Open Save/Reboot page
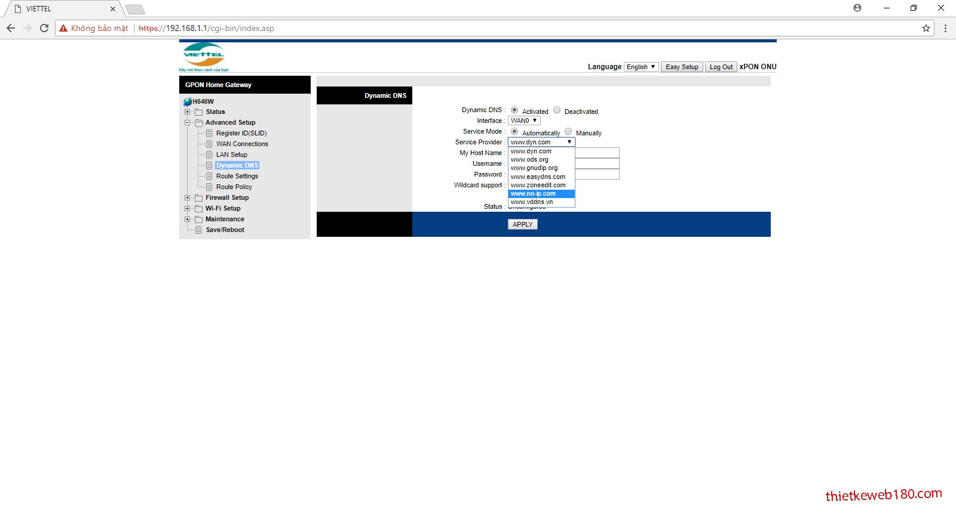The image size is (956, 513). pyautogui.click(x=225, y=230)
